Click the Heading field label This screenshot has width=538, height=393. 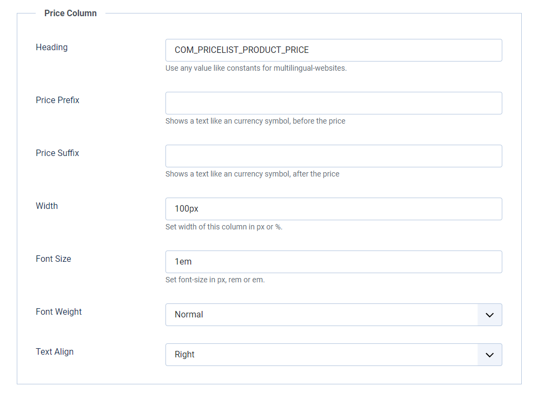click(52, 48)
